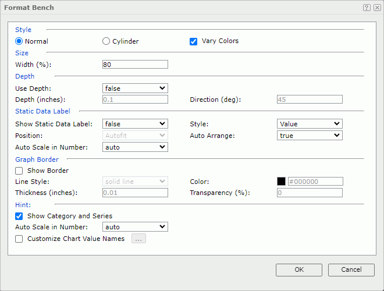Select the Normal style radio button
The image size is (384, 291).
[x=19, y=41]
